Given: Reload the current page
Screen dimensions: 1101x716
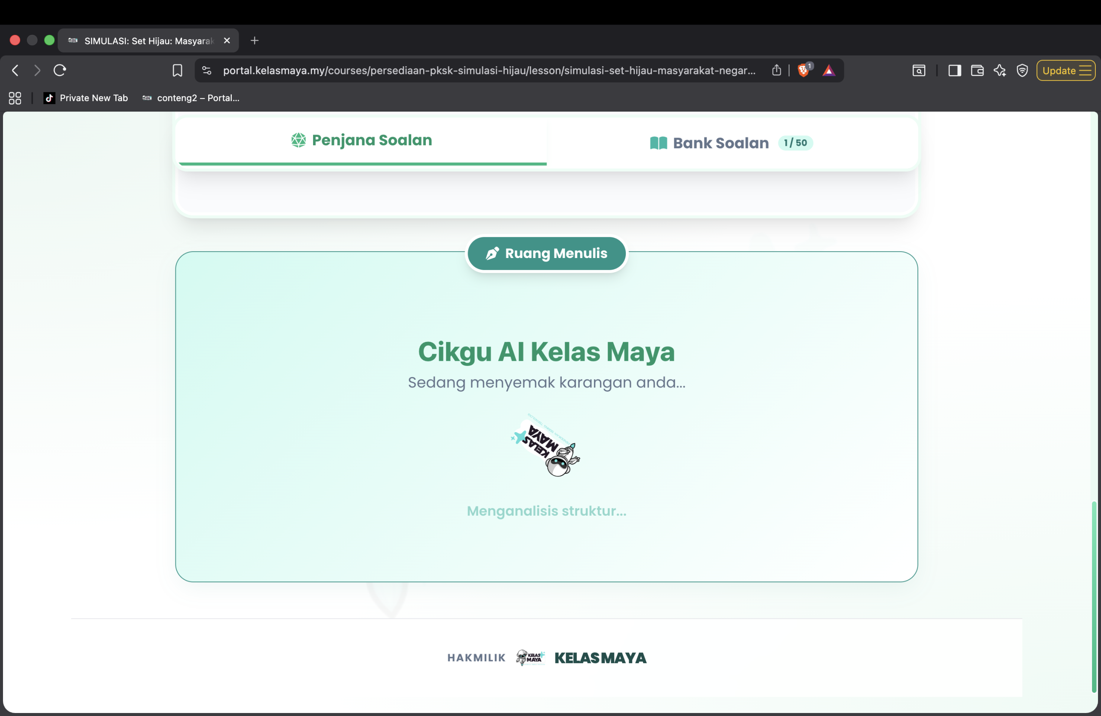Looking at the screenshot, I should coord(60,70).
